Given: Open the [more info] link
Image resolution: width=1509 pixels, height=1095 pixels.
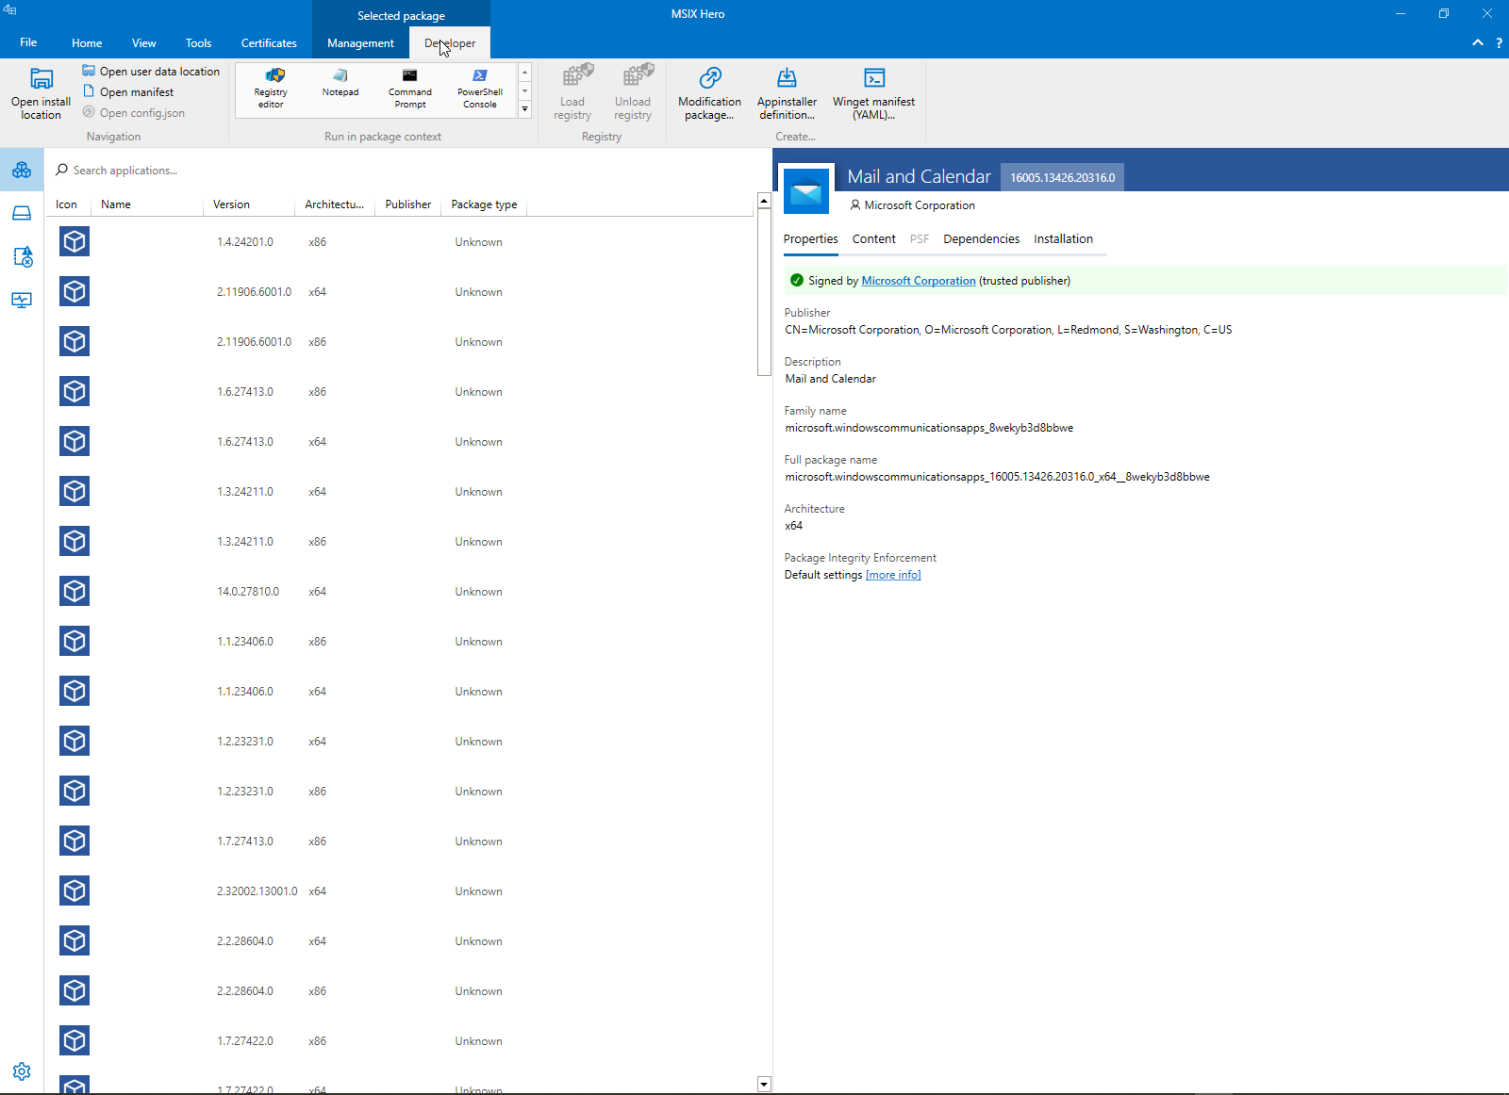Looking at the screenshot, I should pyautogui.click(x=893, y=575).
